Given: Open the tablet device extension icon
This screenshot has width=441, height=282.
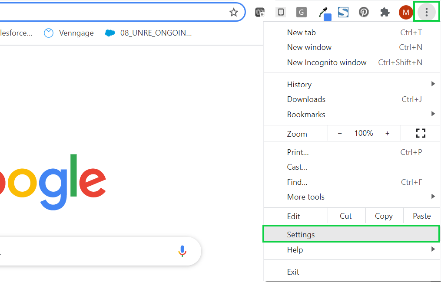Looking at the screenshot, I should click(x=281, y=12).
